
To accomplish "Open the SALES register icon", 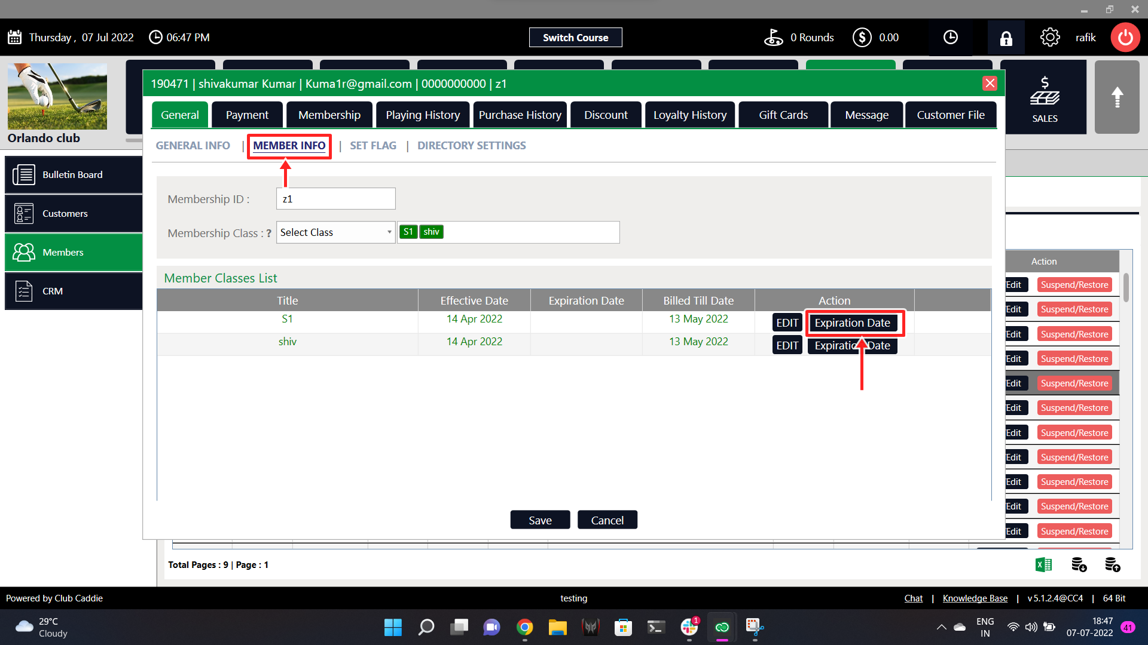I will (x=1045, y=99).
